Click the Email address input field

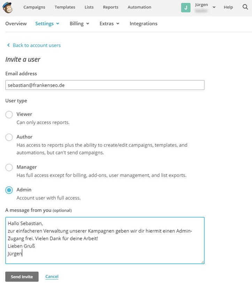105,85
